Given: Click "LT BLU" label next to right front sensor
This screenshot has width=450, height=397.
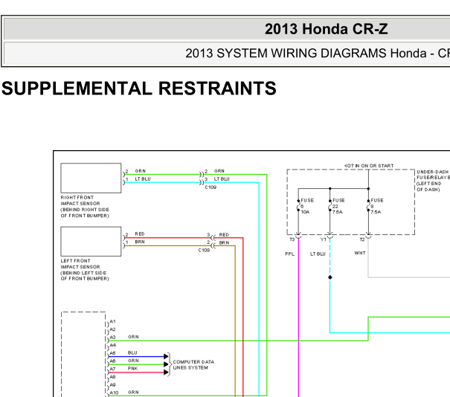Looking at the screenshot, I should (x=143, y=178).
